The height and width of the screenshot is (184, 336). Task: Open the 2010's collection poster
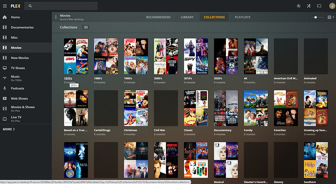[x=196, y=56]
